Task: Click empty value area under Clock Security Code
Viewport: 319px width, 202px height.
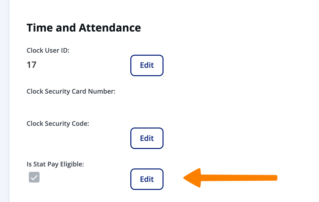Action: tap(67, 138)
